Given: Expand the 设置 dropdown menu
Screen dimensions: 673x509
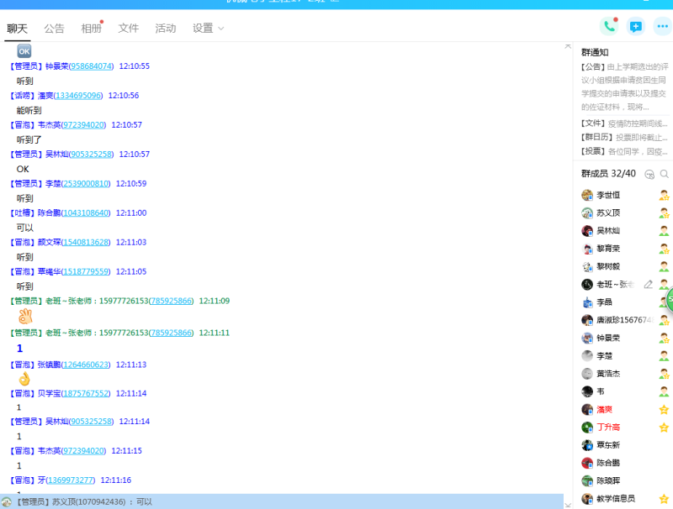Looking at the screenshot, I should [x=208, y=29].
